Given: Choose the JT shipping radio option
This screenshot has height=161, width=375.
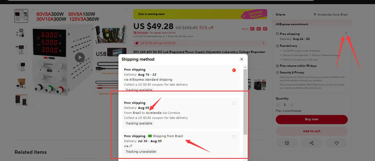Looking at the screenshot, I should point(234,137).
